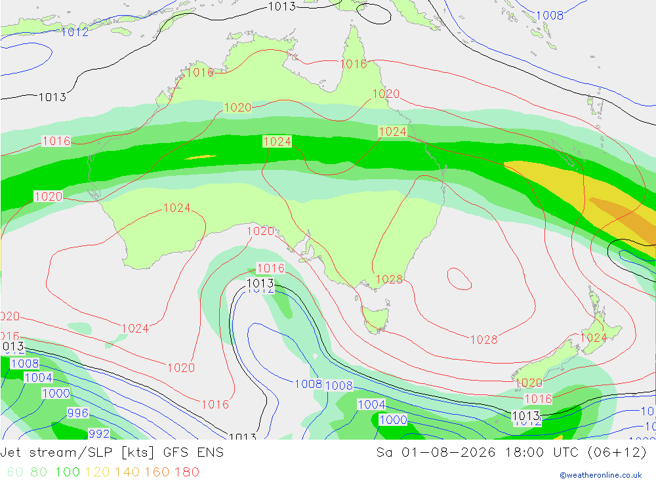Viewport: 656px width, 481px height.
Task: Click the 140 kts legend value
Action: coord(127,472)
